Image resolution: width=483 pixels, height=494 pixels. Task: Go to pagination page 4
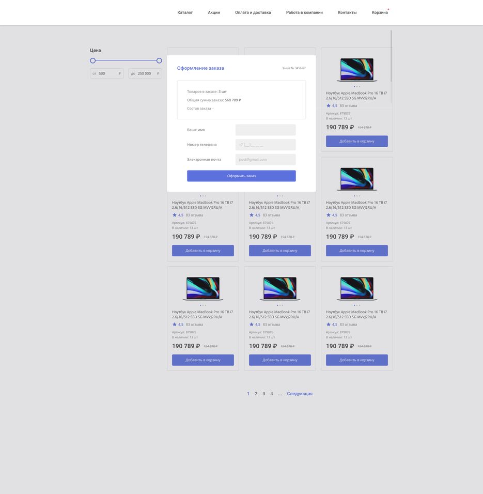271,394
